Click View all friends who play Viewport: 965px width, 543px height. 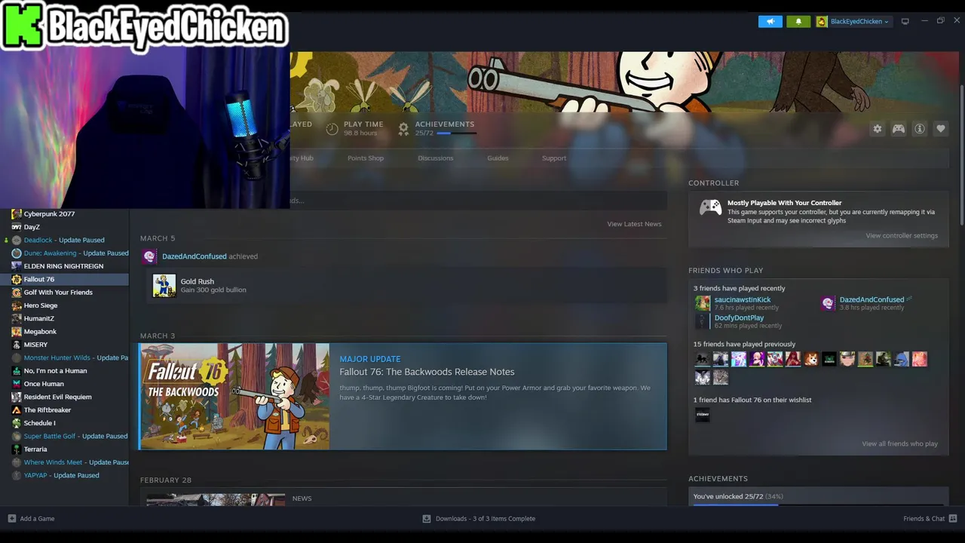tap(899, 444)
